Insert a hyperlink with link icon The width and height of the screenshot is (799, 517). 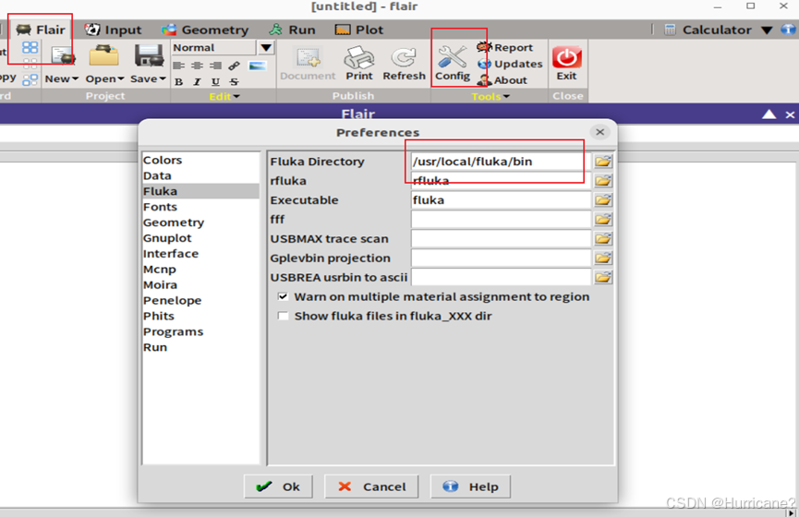pos(235,66)
